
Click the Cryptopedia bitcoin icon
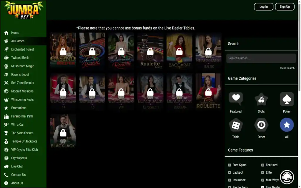[6, 158]
